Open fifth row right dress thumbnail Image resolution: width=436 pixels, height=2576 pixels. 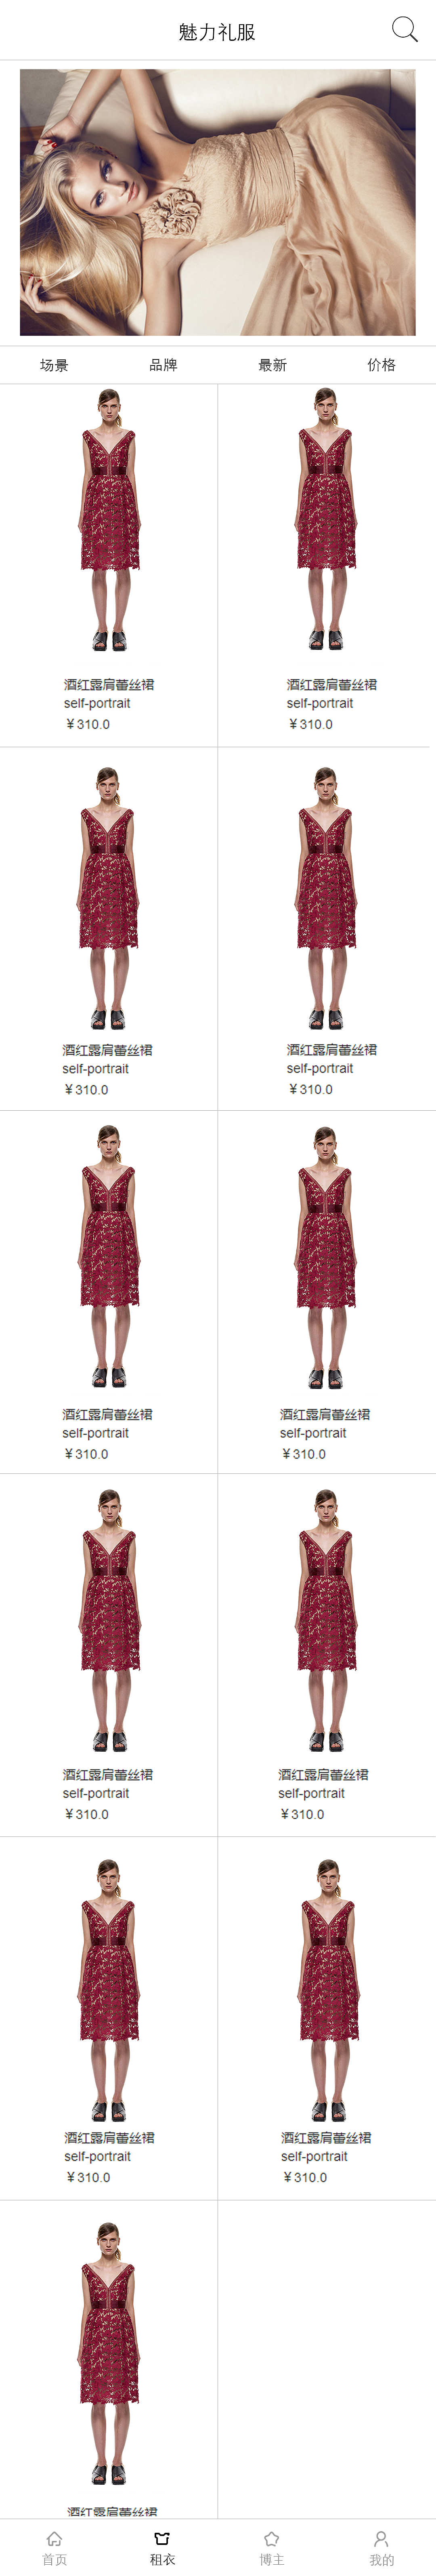(327, 1990)
